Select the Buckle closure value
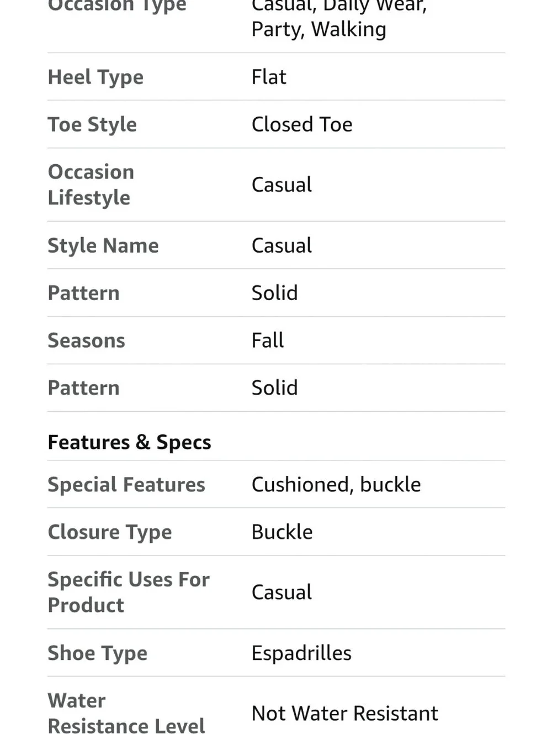Screen dimensions: 552x734 (282, 532)
